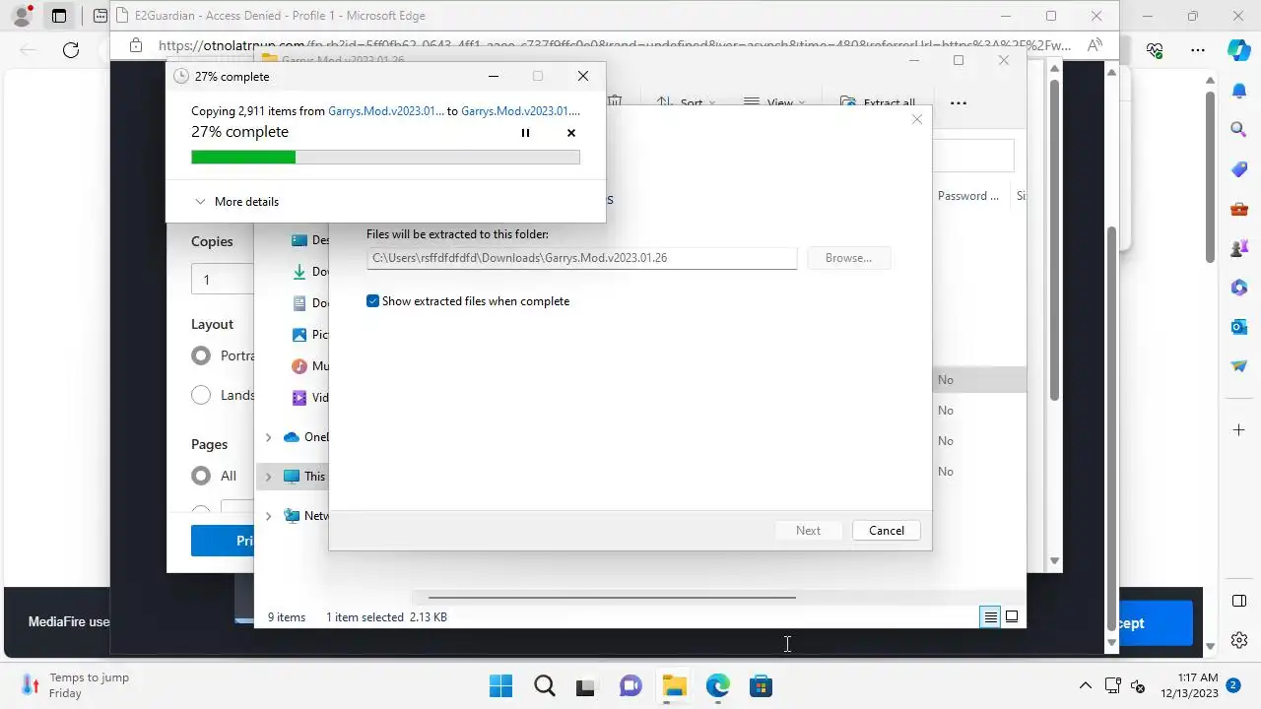Open Microsoft 365 in Edge sidebar
1261x709 pixels.
point(1239,288)
